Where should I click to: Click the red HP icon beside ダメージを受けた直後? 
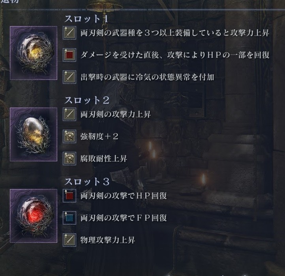coord(69,55)
